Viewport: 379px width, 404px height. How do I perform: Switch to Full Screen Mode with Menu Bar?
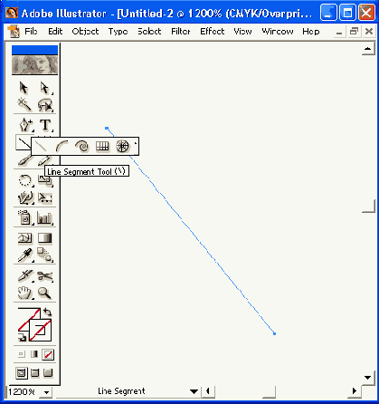tap(35, 373)
